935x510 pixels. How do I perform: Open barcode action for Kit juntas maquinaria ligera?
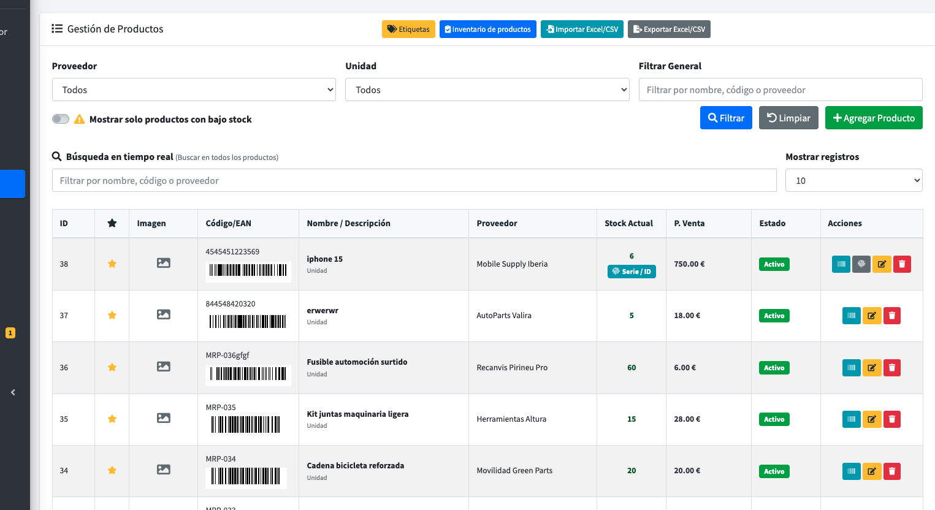click(x=852, y=419)
